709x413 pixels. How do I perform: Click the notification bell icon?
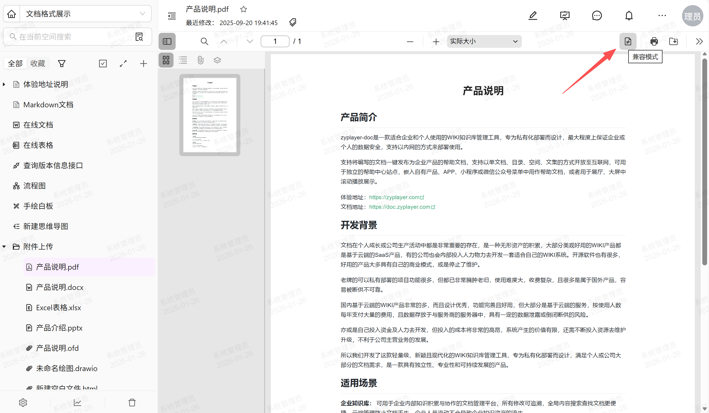pyautogui.click(x=629, y=15)
